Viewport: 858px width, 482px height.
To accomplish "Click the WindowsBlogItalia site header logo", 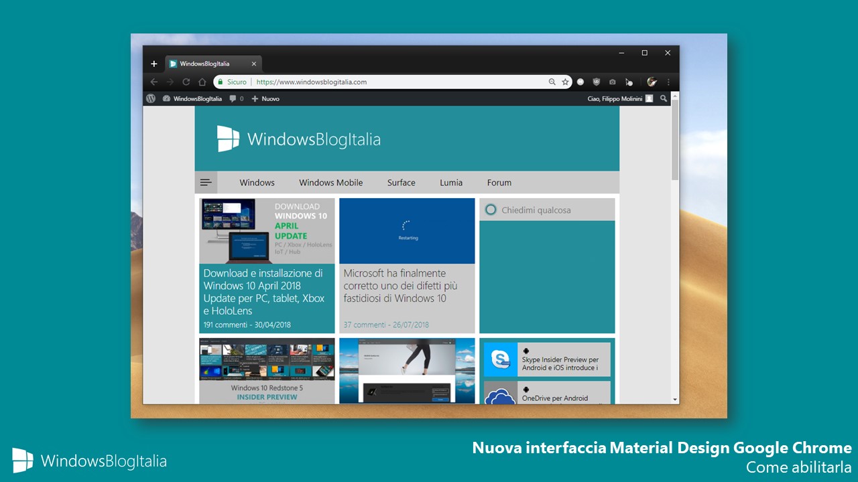I will coord(298,139).
